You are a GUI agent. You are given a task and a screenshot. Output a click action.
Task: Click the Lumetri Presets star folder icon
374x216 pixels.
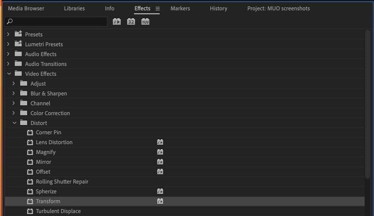coord(18,44)
